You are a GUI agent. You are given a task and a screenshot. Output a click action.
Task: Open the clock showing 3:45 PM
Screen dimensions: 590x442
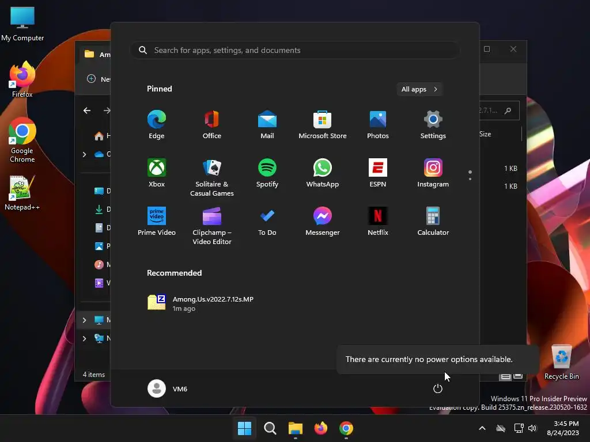click(563, 428)
